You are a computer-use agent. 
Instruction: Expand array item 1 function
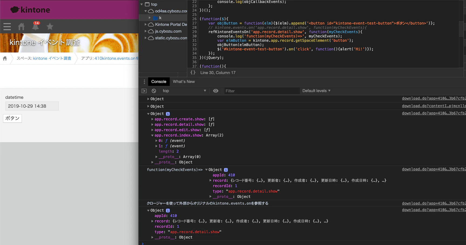pos(157,146)
